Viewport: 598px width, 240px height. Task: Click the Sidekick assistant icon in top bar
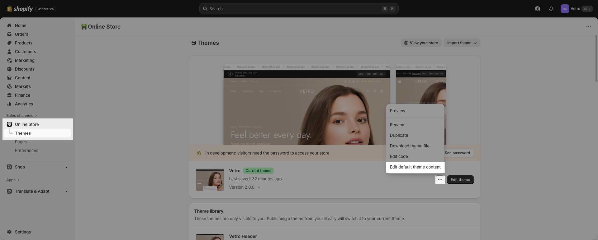pos(537,9)
